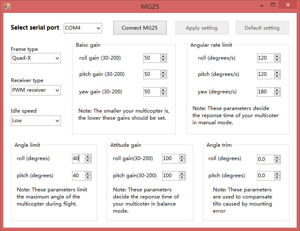The image size is (300, 231).
Task: Select the attitude pitch gain input field
Action: click(x=170, y=176)
